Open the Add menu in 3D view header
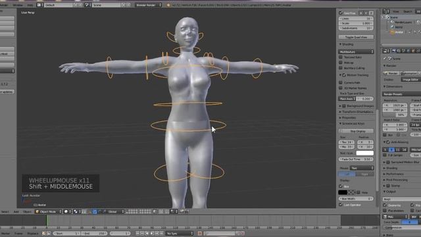This screenshot has width=421, height=237. coord(16,212)
